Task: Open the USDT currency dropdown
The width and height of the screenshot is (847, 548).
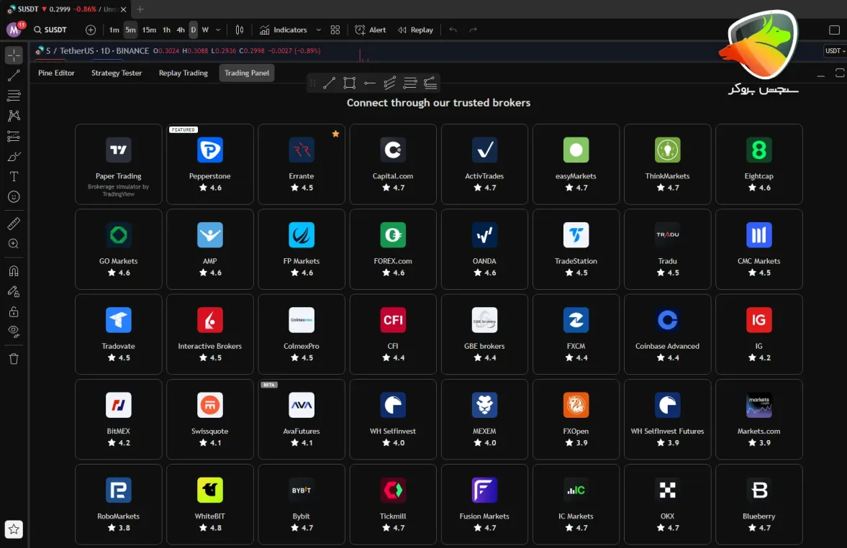Action: [x=835, y=51]
